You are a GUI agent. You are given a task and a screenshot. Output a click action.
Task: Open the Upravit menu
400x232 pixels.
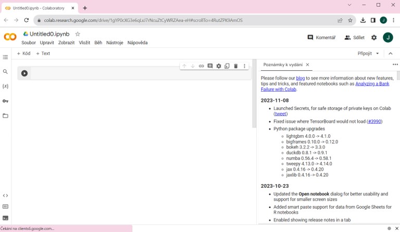pos(47,43)
